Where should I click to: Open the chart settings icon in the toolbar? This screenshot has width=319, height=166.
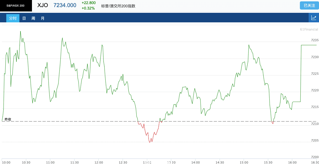click(314, 18)
